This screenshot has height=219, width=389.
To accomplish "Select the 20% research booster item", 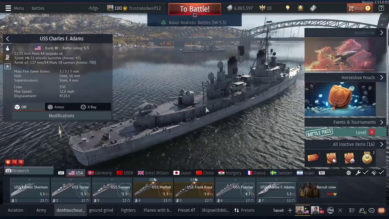I will 331,158.
